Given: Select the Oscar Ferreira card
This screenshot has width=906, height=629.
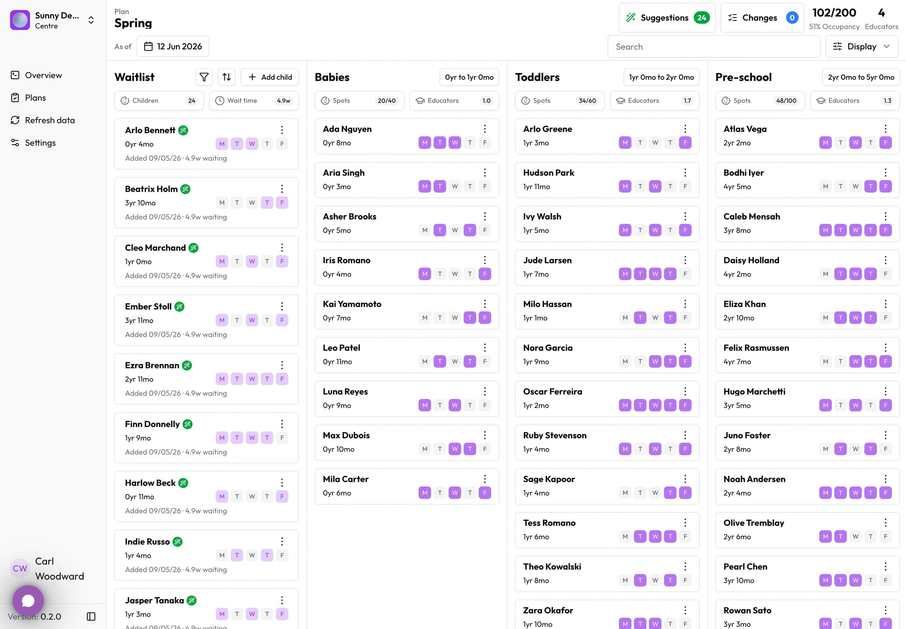Looking at the screenshot, I should pos(607,399).
